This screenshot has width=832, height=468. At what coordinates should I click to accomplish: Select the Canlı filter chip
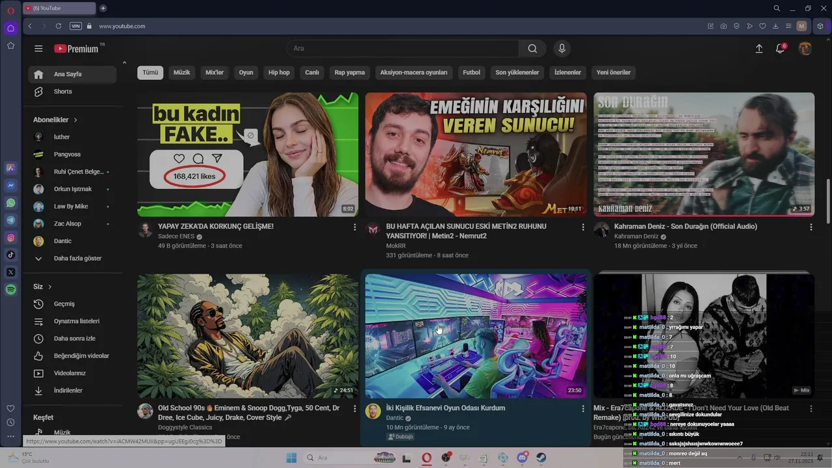(x=312, y=72)
